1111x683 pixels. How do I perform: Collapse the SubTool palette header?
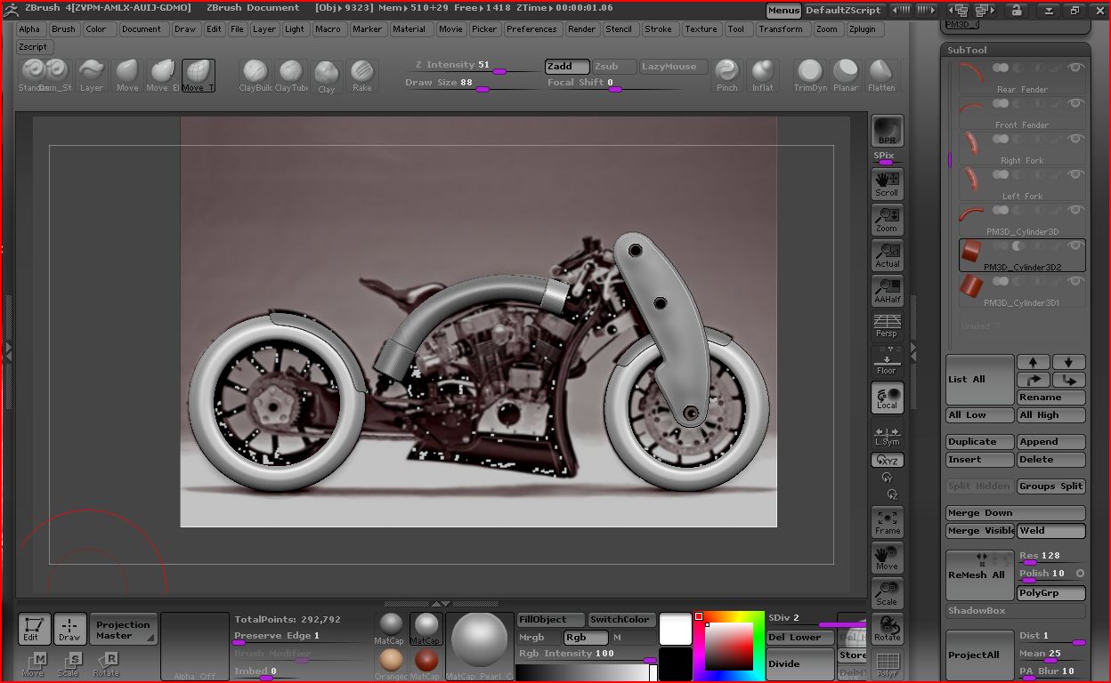click(967, 51)
